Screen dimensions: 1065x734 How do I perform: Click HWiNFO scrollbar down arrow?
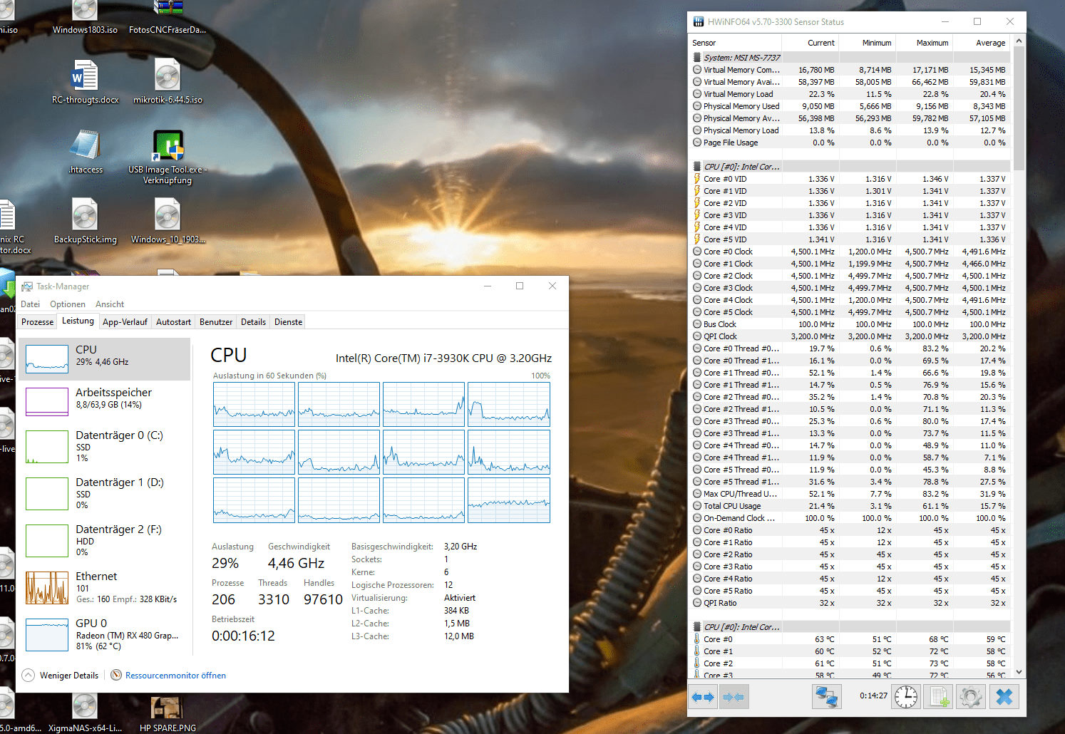1019,671
